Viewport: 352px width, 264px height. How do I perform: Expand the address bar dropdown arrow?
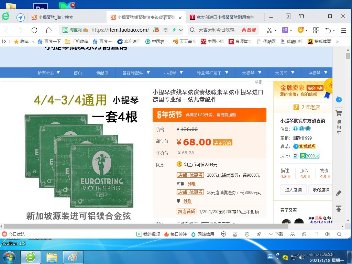coord(181,30)
